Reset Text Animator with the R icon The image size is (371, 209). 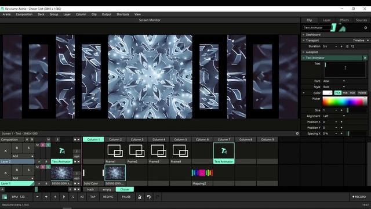tap(365, 58)
